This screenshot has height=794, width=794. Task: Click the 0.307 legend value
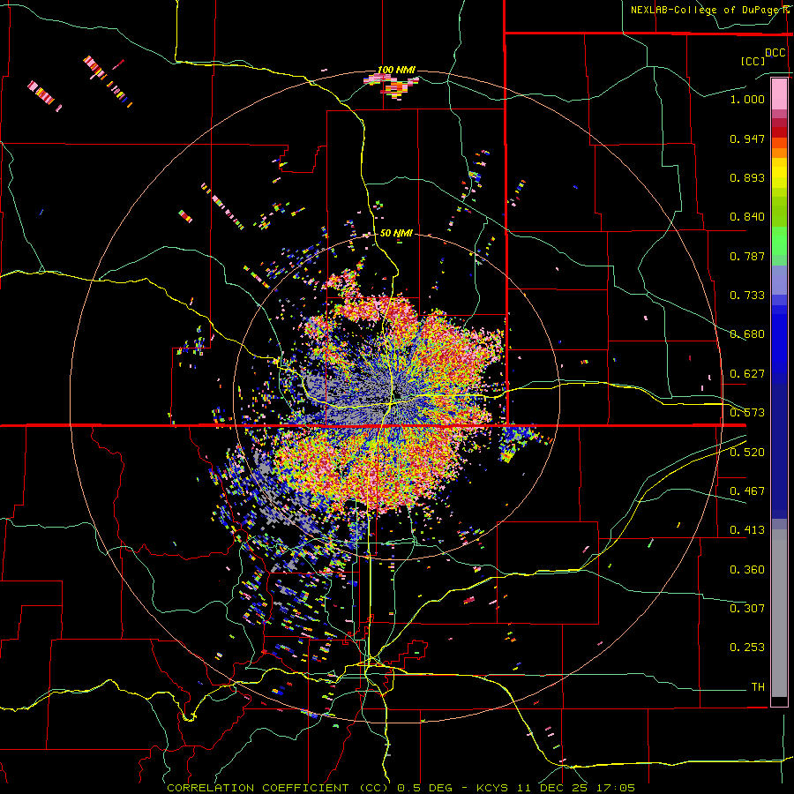pos(747,609)
